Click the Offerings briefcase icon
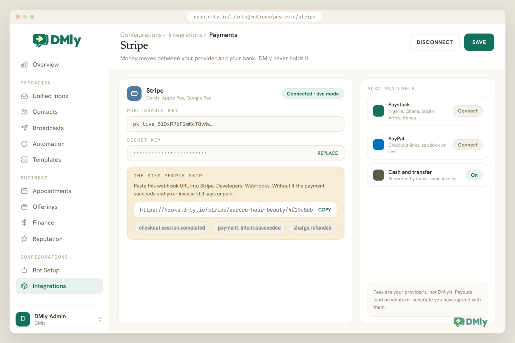Viewport: 515px width, 343px height. 24,207
